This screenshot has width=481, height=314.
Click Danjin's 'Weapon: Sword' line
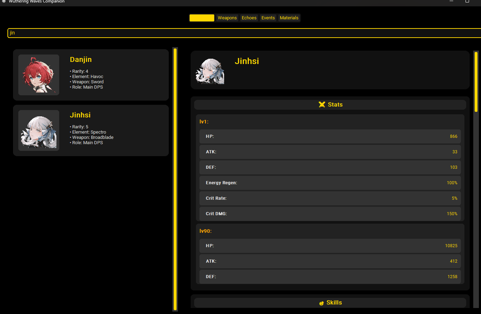[87, 82]
